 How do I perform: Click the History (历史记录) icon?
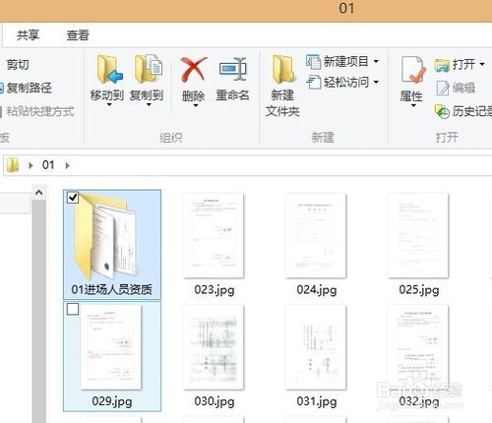click(442, 111)
